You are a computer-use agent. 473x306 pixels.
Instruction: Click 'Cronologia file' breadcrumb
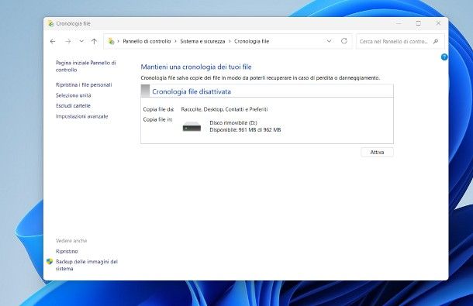251,41
